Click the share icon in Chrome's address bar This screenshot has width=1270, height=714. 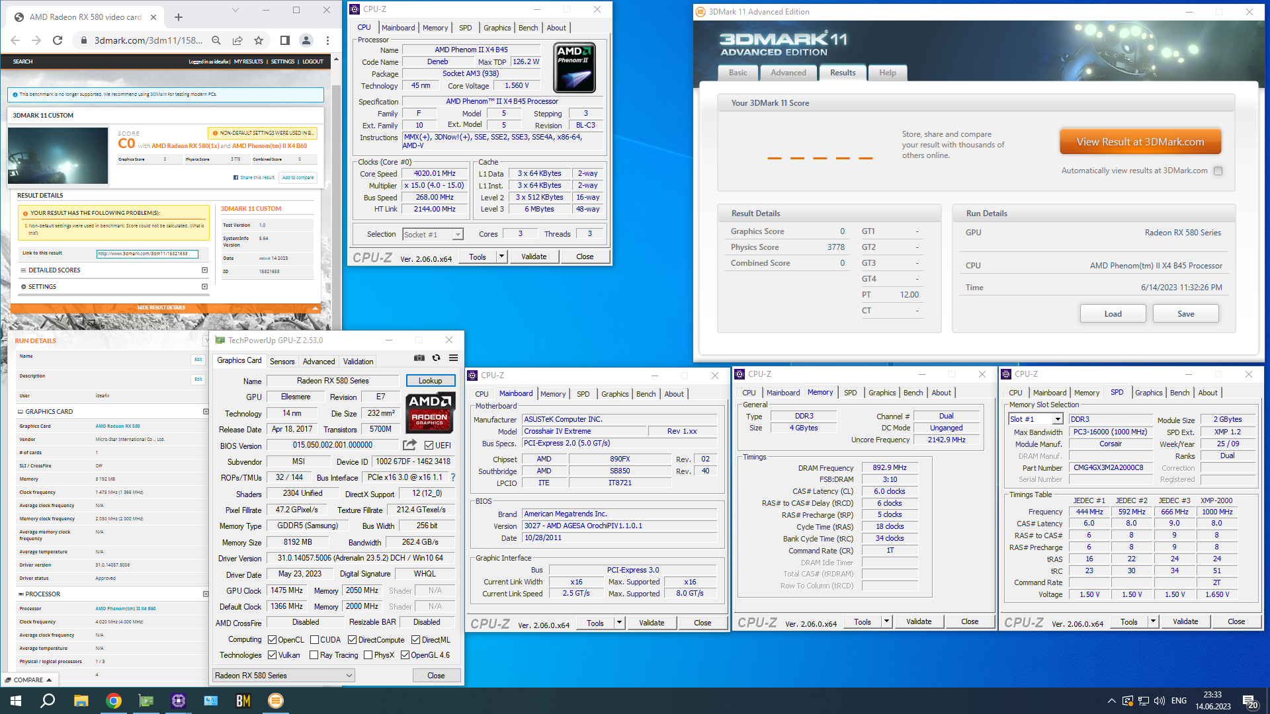tap(237, 40)
